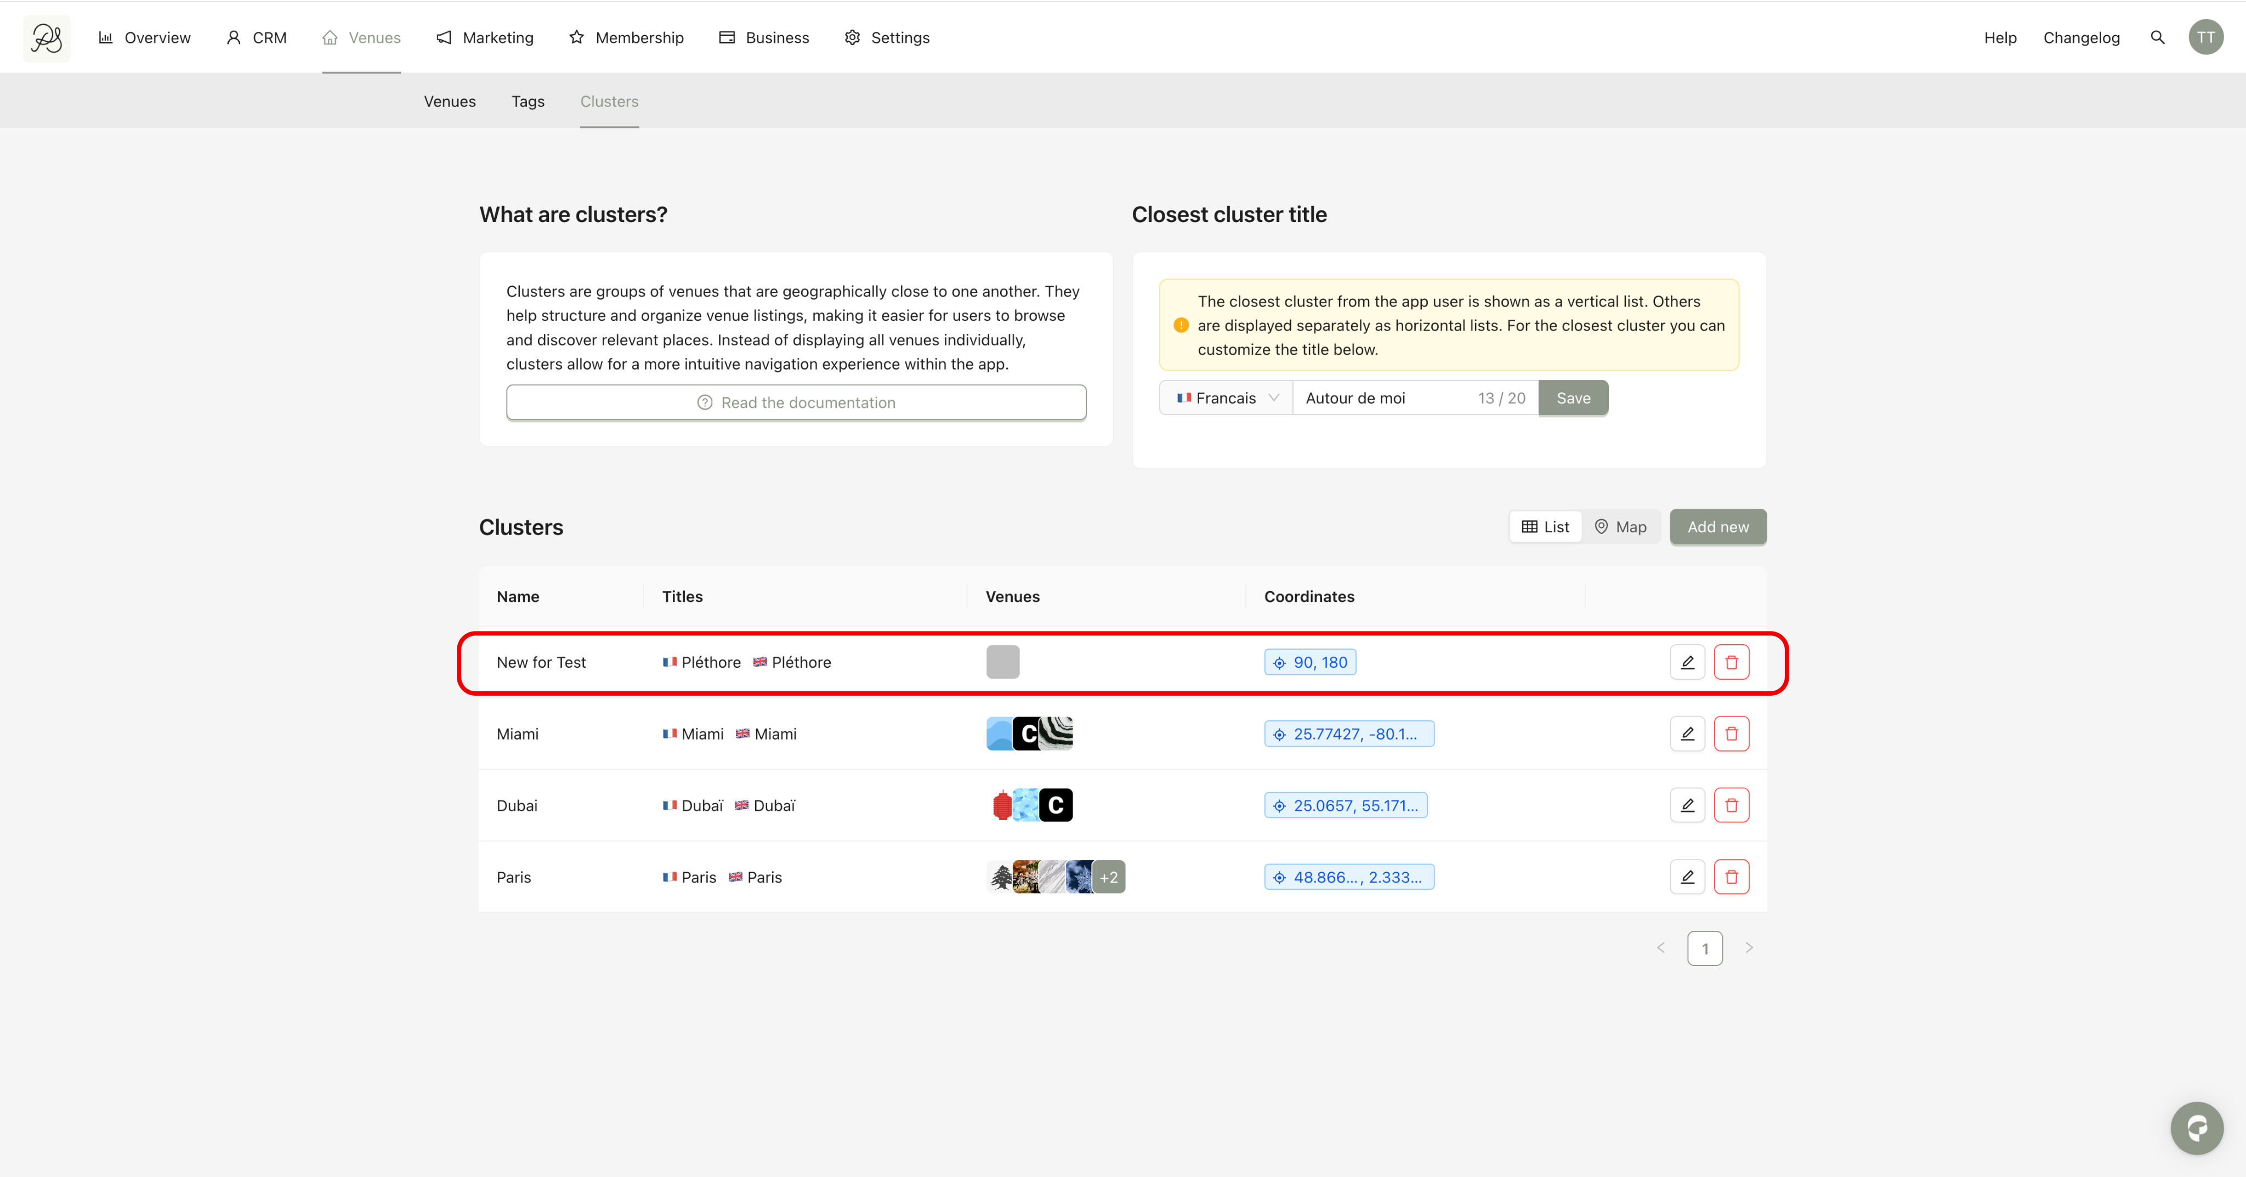
Task: Expand the Francais language dropdown
Action: (1226, 397)
